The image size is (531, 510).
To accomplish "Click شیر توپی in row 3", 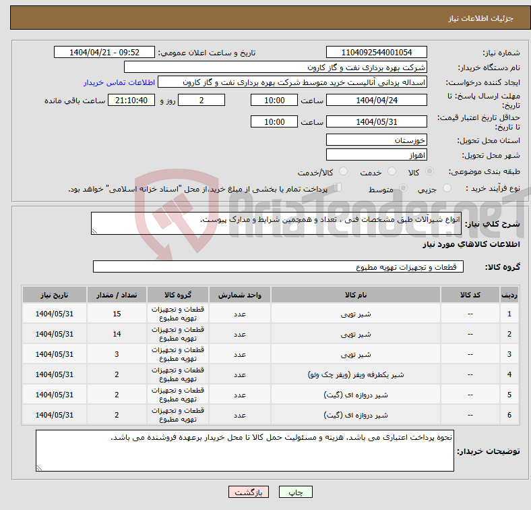I will 356,354.
